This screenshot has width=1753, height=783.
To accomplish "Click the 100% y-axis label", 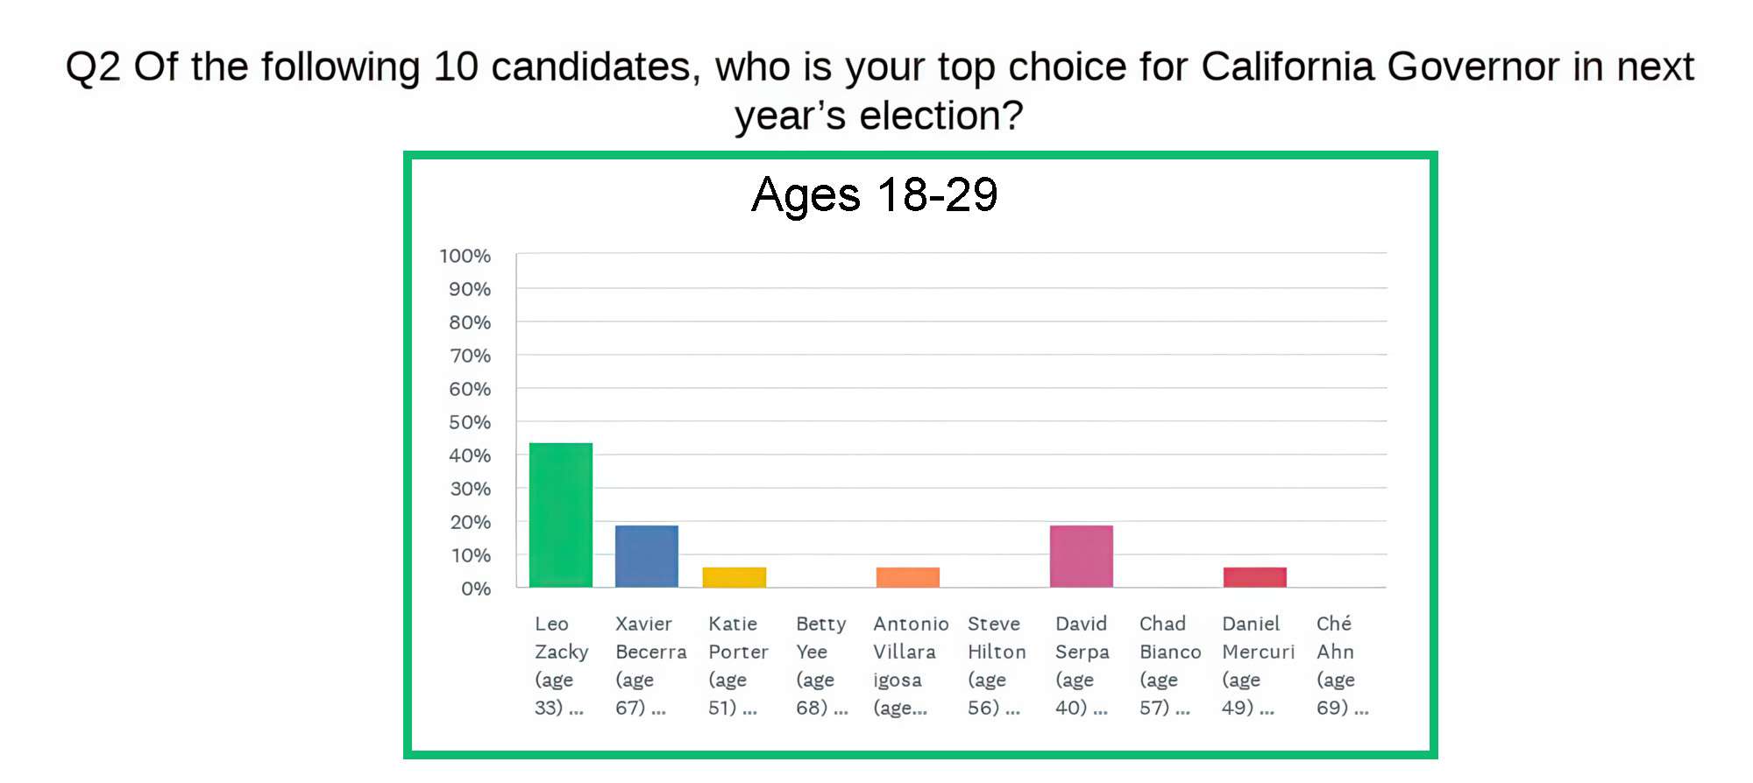I will point(465,256).
